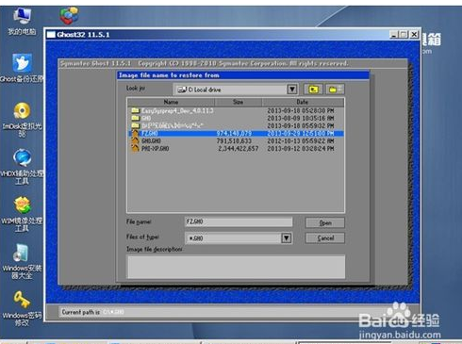Select the file size 791,518,633
Screen dimensions: 462x344
234,141
